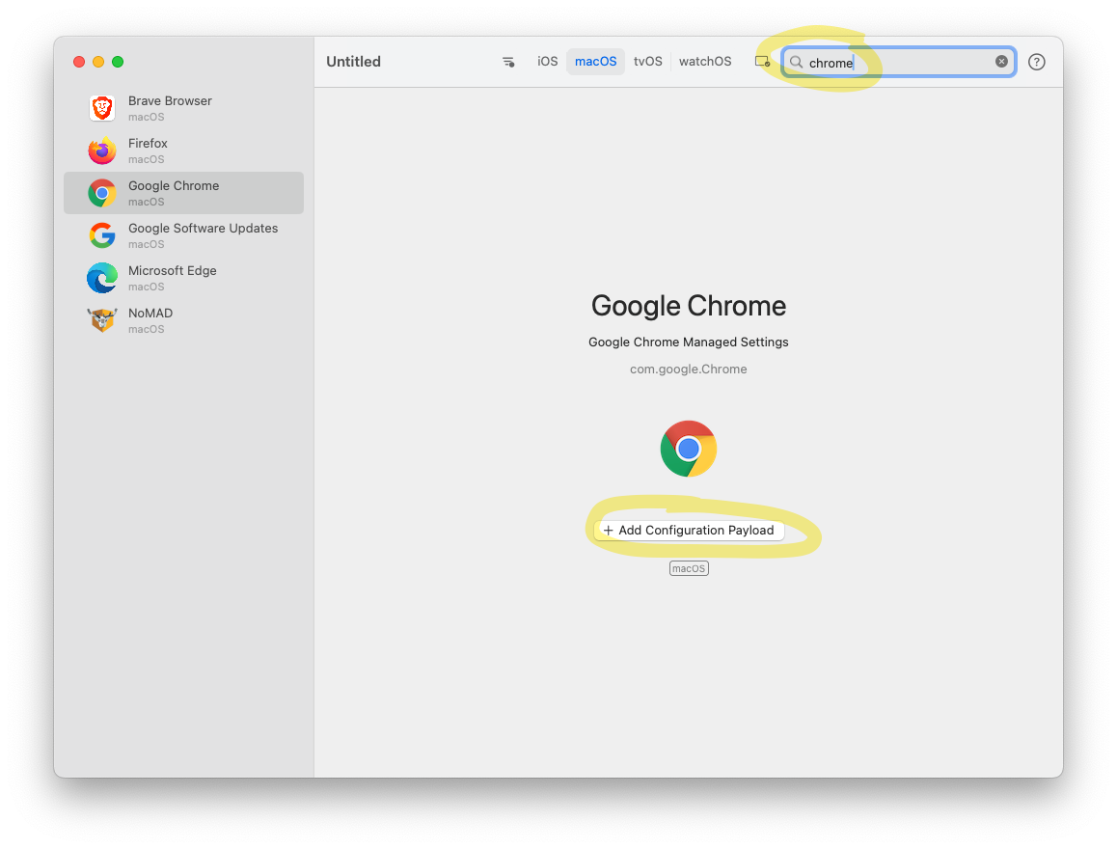Switch to the iOS platform tab
This screenshot has width=1117, height=849.
click(x=547, y=62)
